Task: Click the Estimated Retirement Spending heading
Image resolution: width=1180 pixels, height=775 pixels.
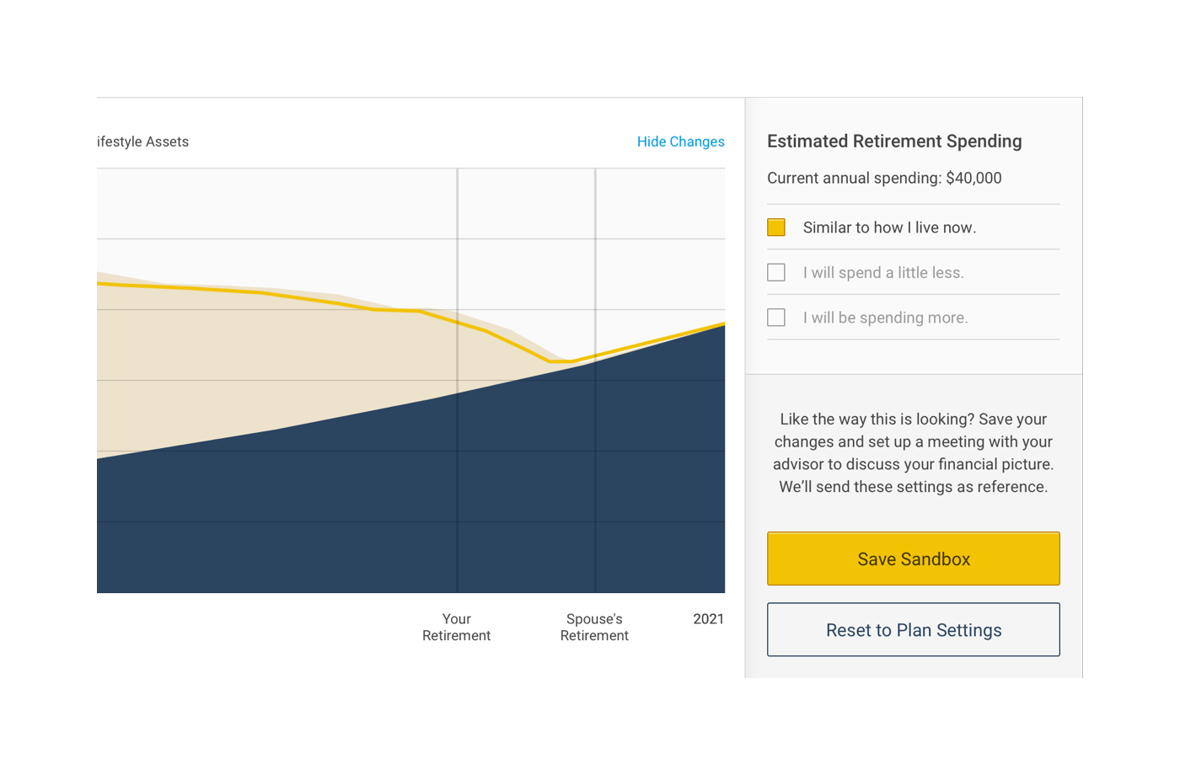Action: click(894, 142)
